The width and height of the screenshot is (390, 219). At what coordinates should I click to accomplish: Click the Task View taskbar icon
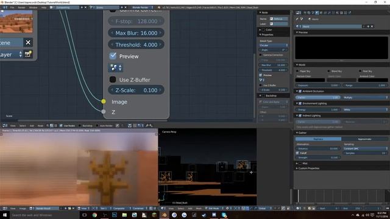coord(85,215)
